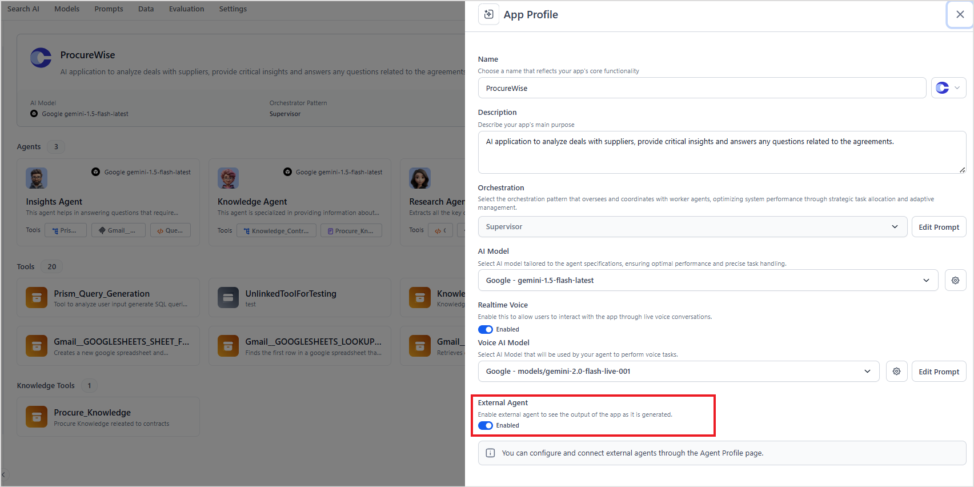The image size is (974, 487).
Task: Open the app logo picker dropdown
Action: pyautogui.click(x=948, y=88)
